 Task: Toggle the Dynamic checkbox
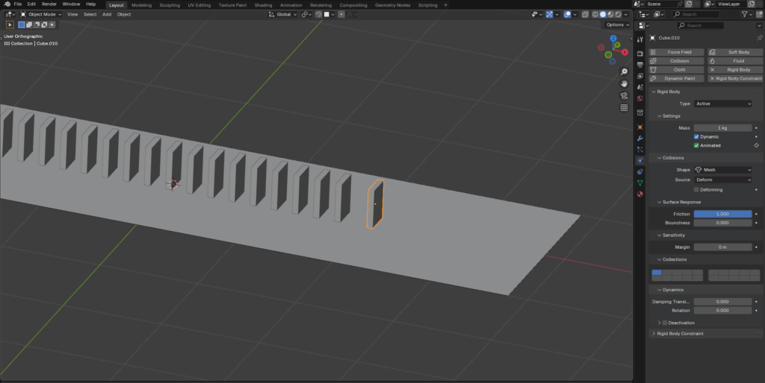(696, 137)
